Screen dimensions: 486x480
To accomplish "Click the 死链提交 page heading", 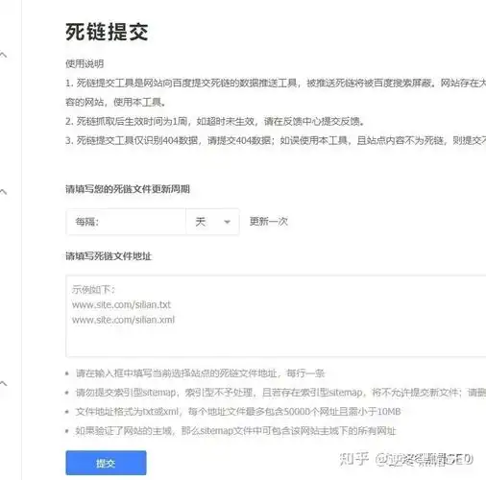I will point(107,32).
